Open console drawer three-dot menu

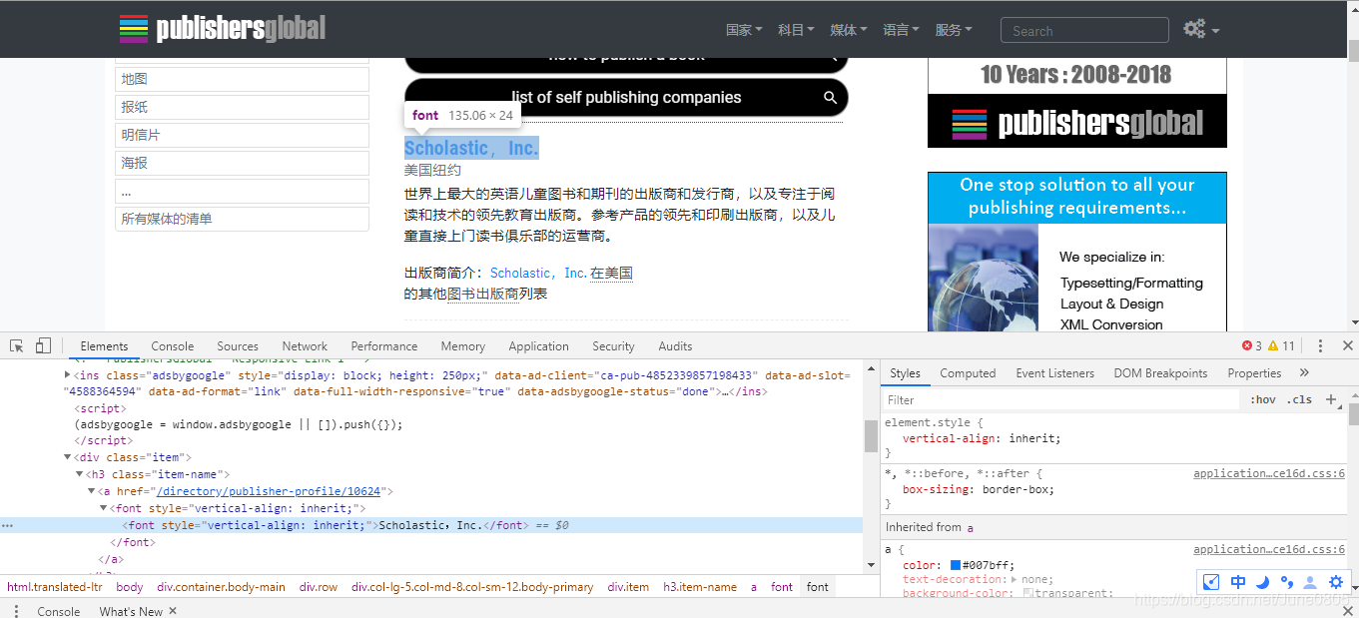(17, 611)
